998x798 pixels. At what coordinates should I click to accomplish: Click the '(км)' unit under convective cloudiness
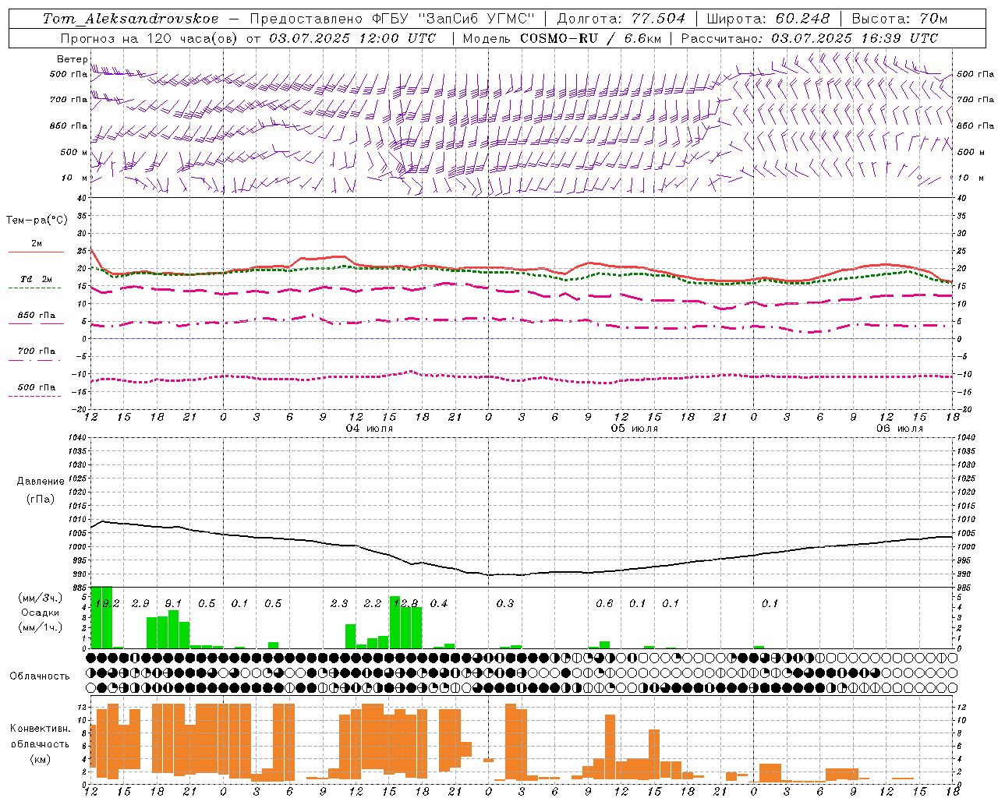[x=40, y=759]
